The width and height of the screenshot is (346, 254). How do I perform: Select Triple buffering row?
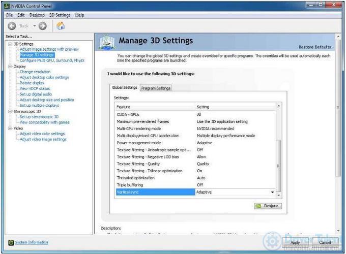[195, 185]
